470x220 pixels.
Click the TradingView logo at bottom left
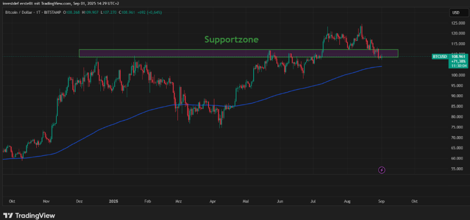pos(29,215)
